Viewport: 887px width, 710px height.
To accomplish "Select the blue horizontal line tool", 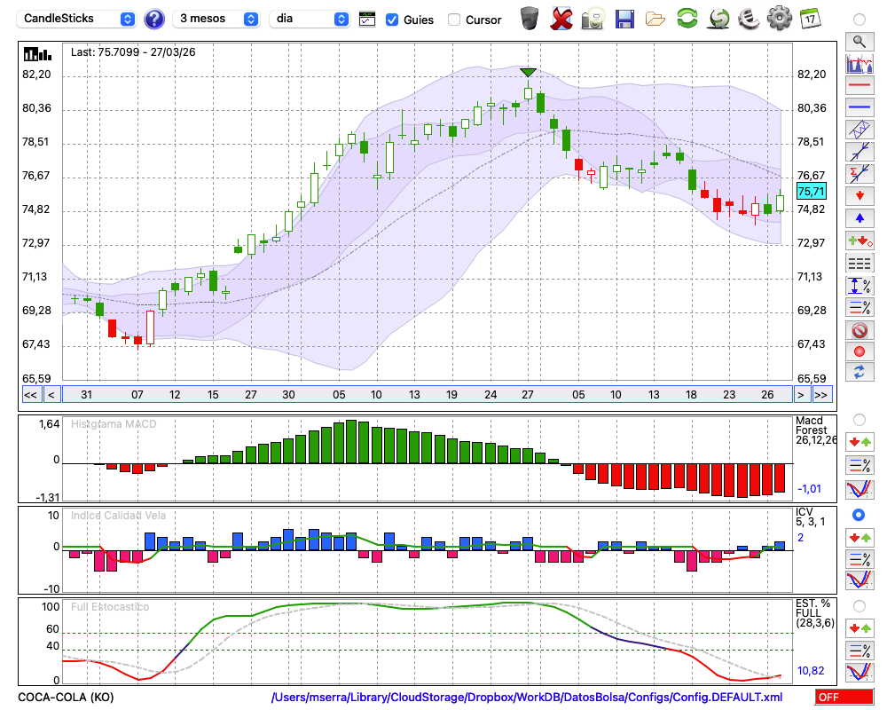I will pyautogui.click(x=858, y=107).
